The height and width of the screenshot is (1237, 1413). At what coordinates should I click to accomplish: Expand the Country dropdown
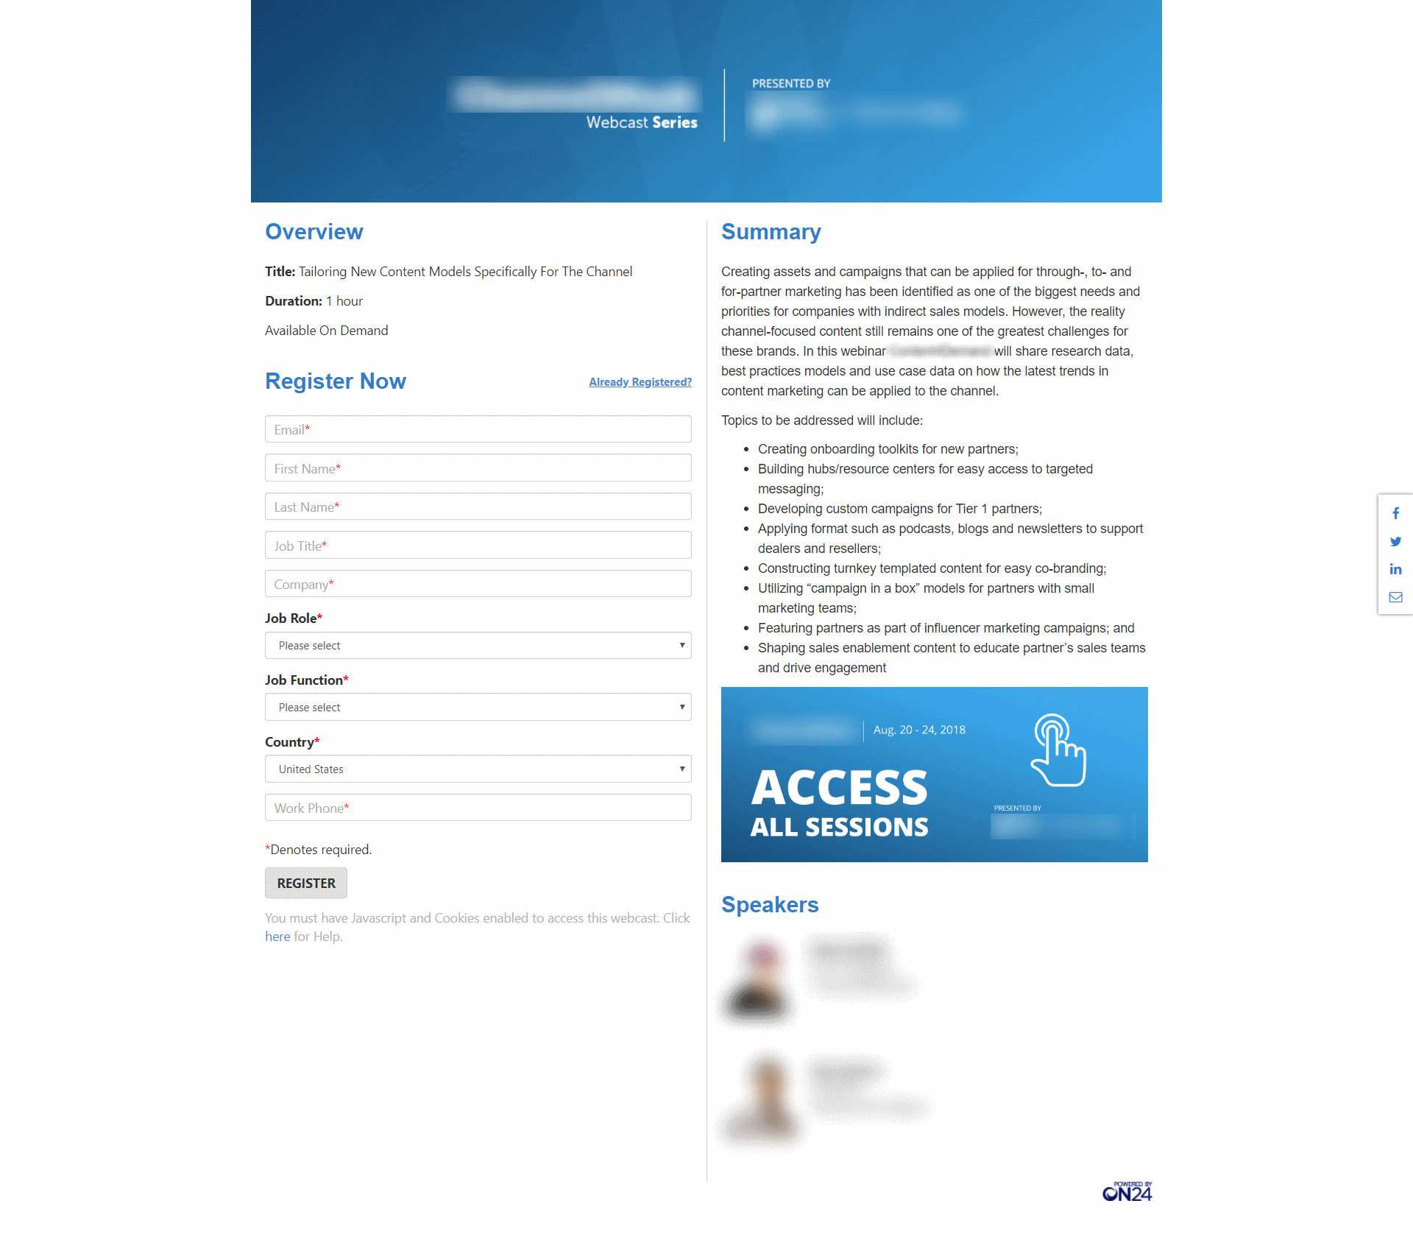point(477,768)
